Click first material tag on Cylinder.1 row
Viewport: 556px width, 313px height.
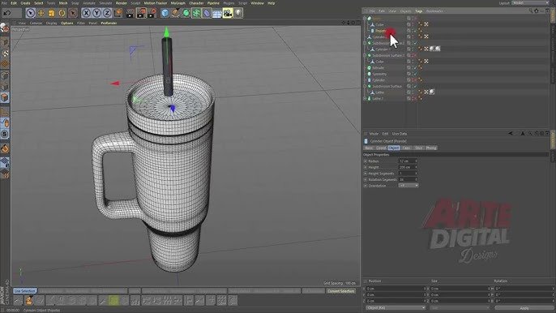(432, 49)
